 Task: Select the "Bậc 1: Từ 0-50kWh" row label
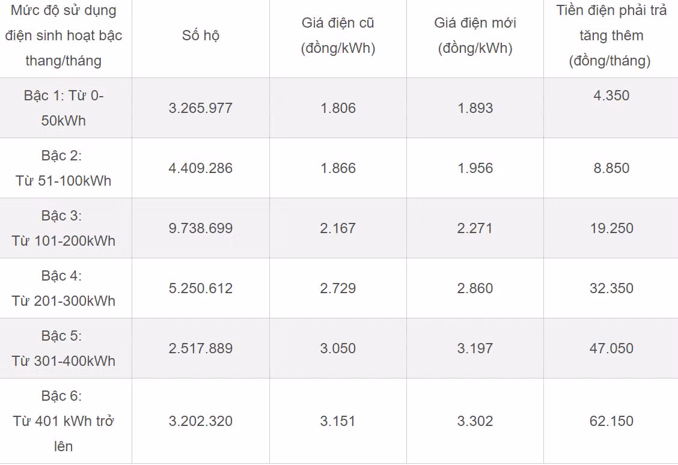[x=64, y=108]
